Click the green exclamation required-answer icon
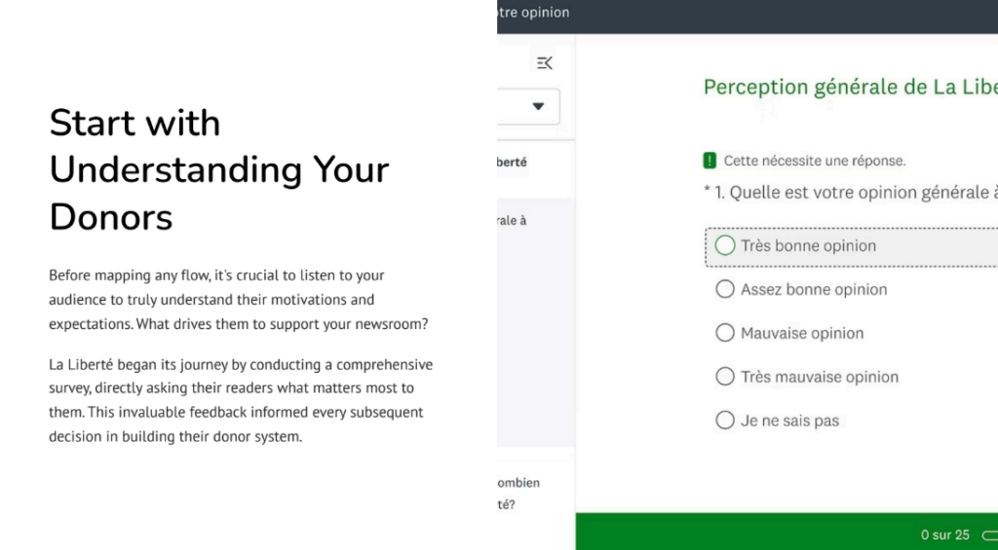Screen dimensions: 998x550 click(710, 161)
